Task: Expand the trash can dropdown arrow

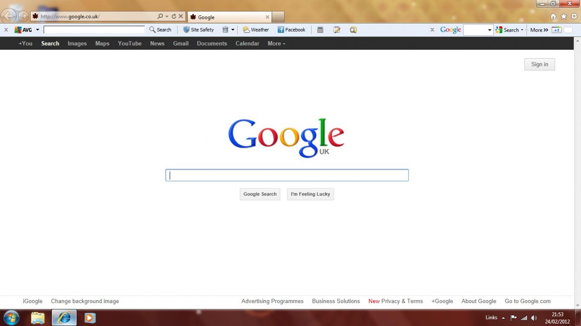Action: [233, 30]
